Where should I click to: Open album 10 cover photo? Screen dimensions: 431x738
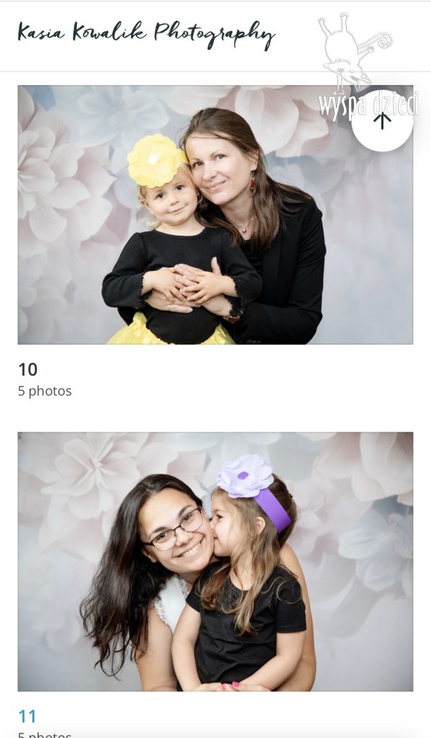tap(215, 215)
